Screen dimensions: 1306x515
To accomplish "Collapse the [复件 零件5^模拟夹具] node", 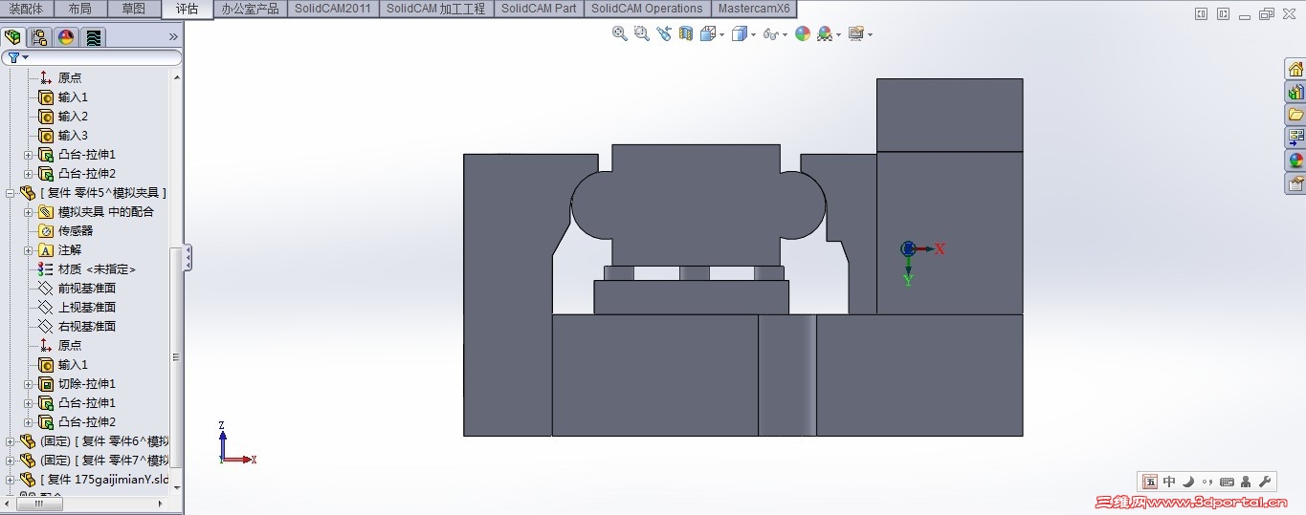I will 11,193.
